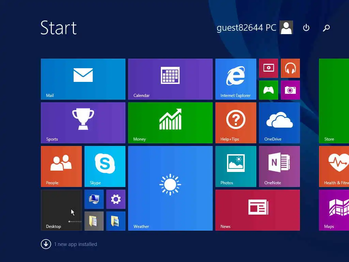The height and width of the screenshot is (262, 349).
Task: Open the Help+Tips tile
Action: 236,123
